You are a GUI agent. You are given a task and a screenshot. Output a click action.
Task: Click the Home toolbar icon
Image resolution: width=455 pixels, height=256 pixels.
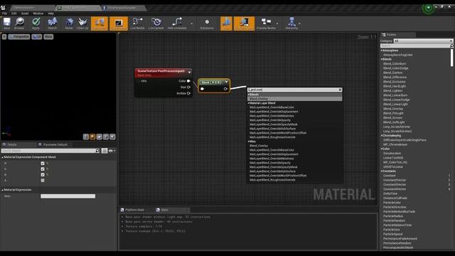(x=69, y=23)
